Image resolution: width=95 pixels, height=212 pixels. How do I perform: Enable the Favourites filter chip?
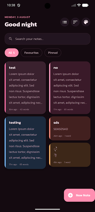pyautogui.click(x=31, y=52)
